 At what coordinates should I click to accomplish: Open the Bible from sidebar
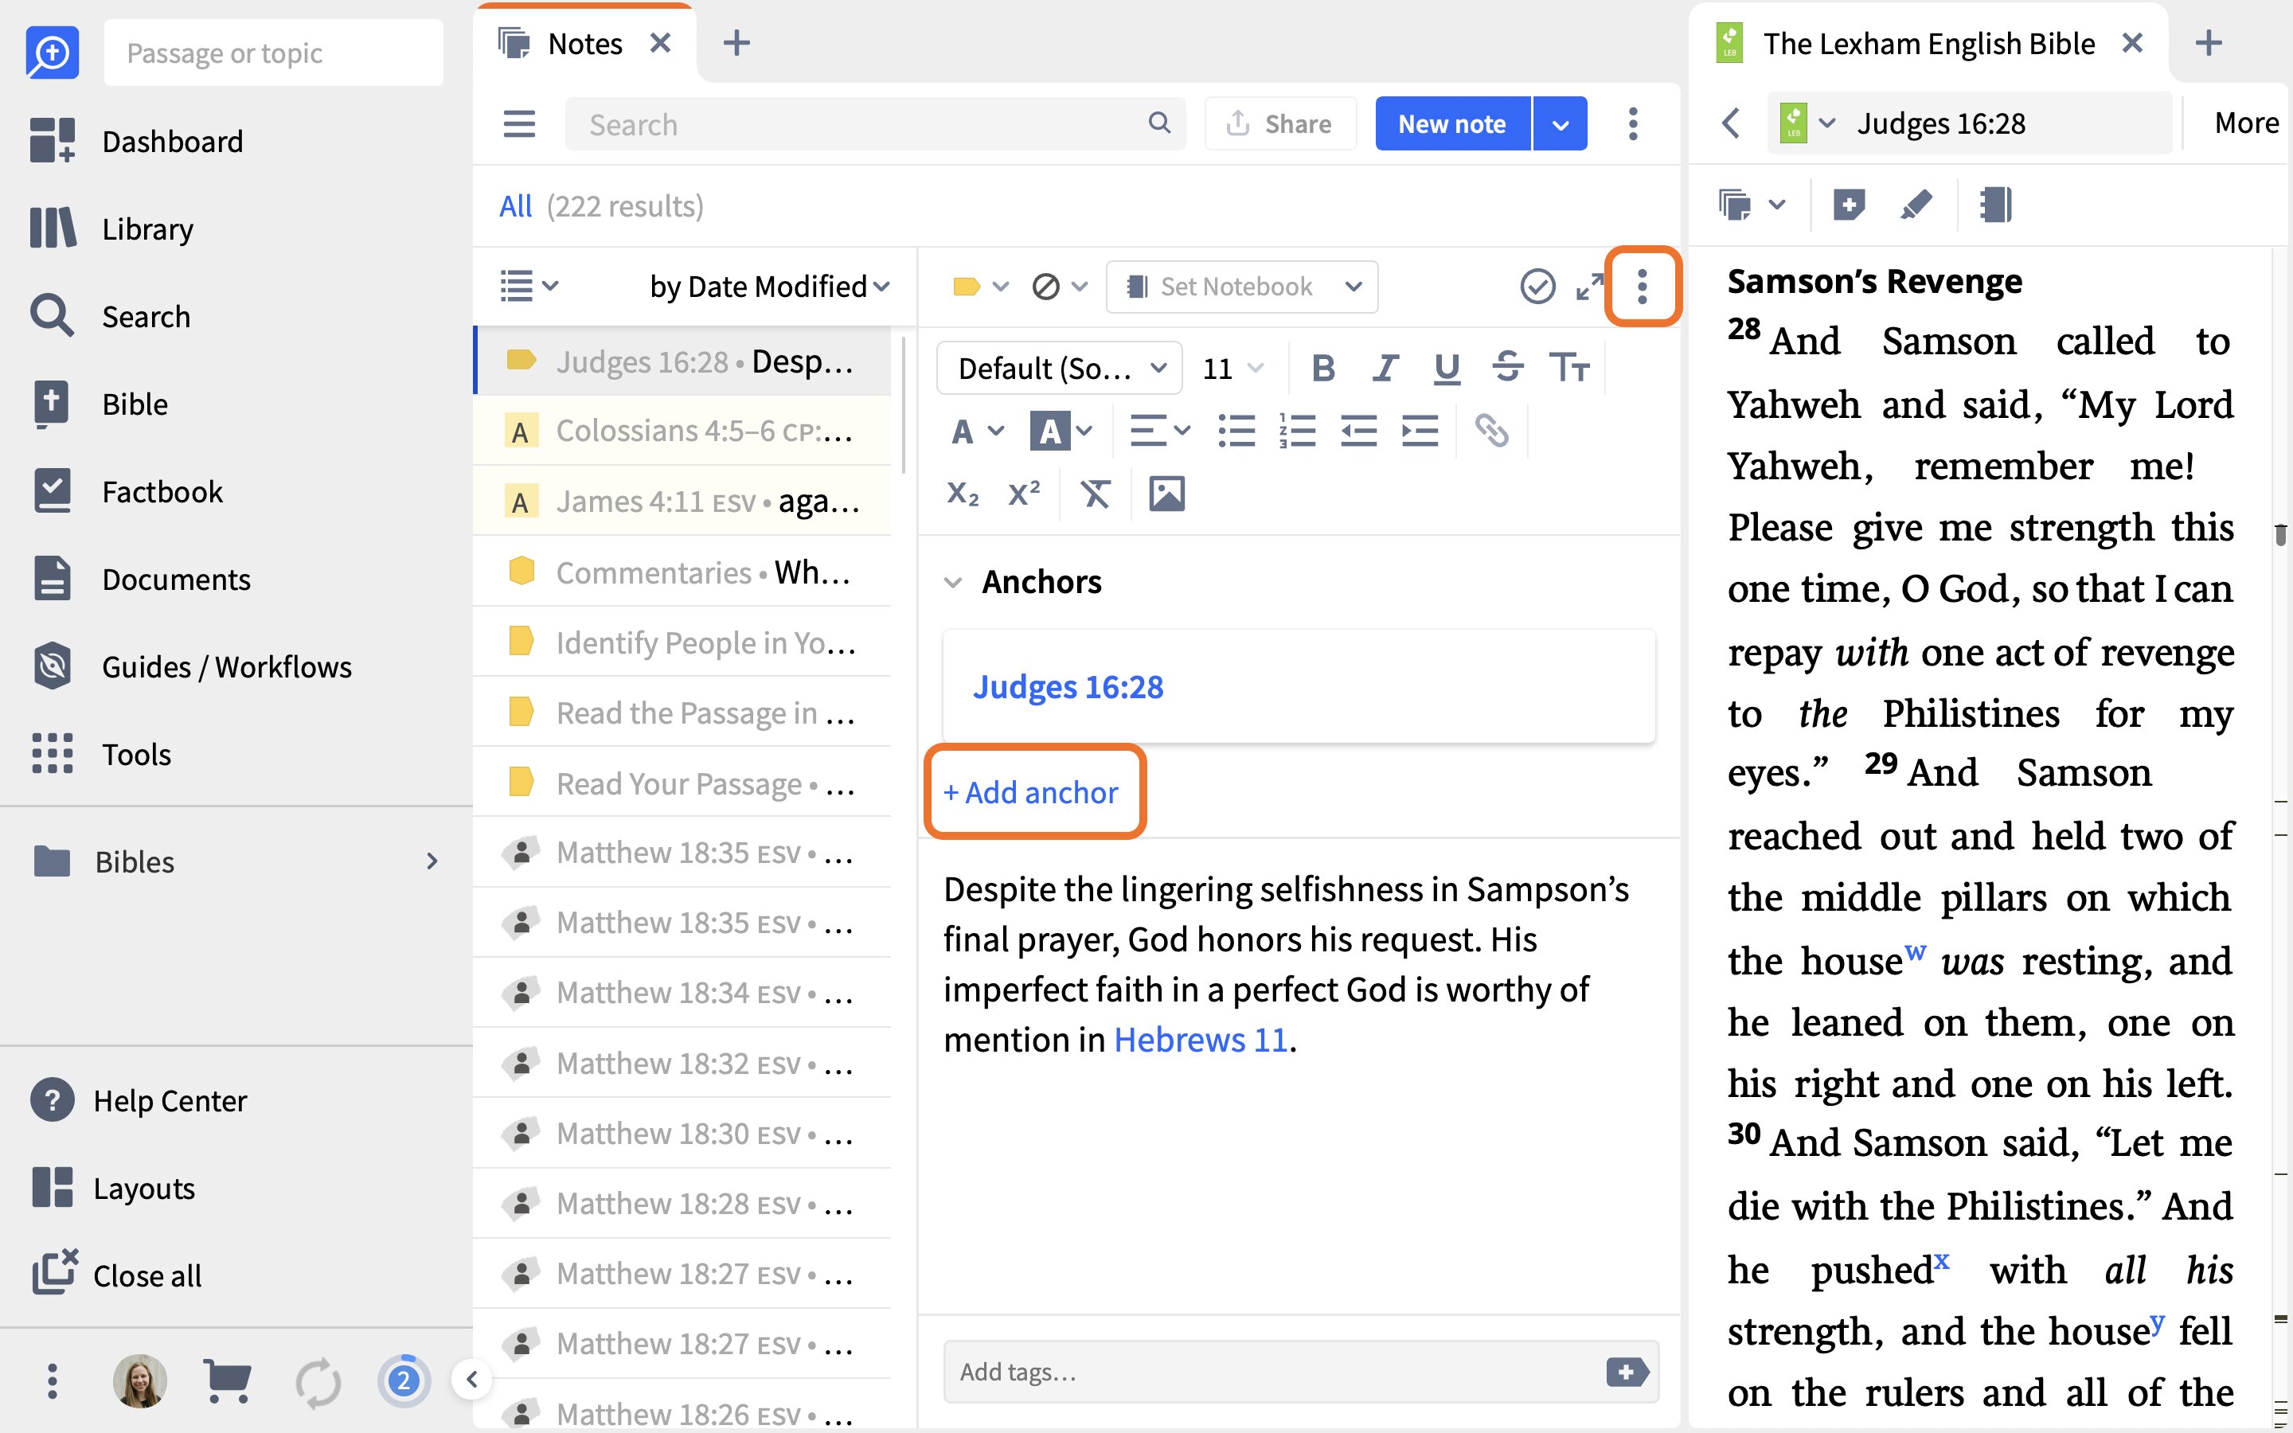point(99,404)
